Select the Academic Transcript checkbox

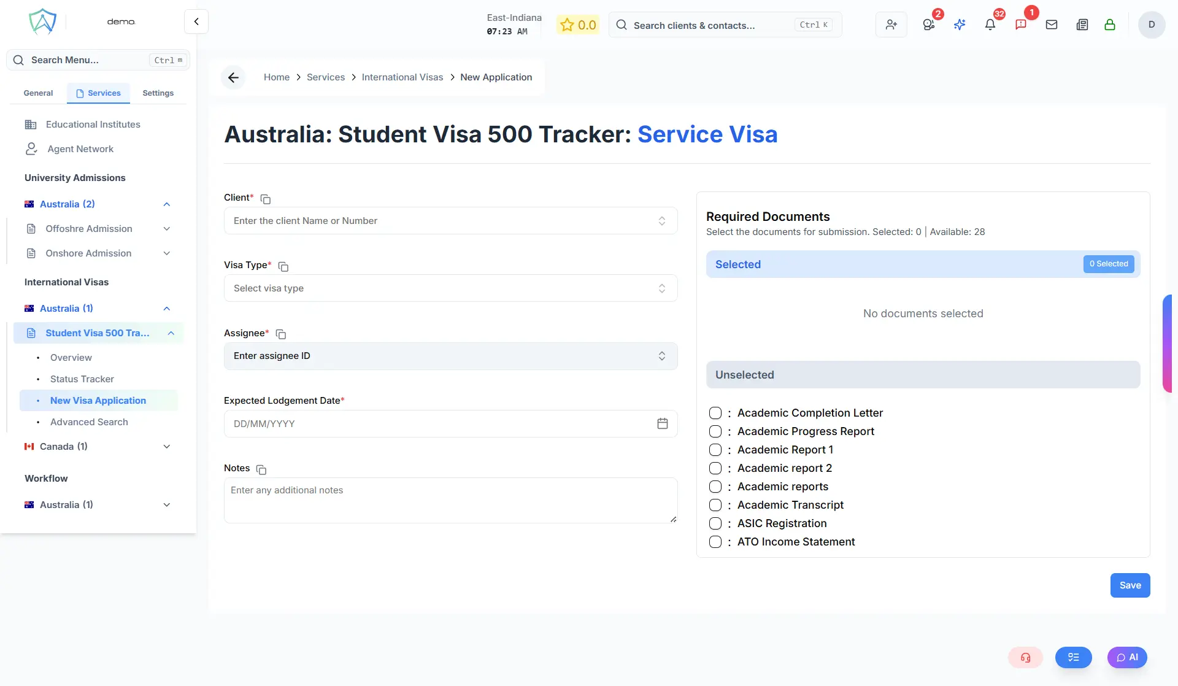[x=715, y=505]
